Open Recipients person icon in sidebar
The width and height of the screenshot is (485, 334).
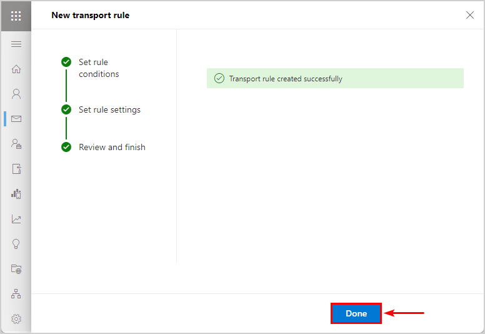16,94
